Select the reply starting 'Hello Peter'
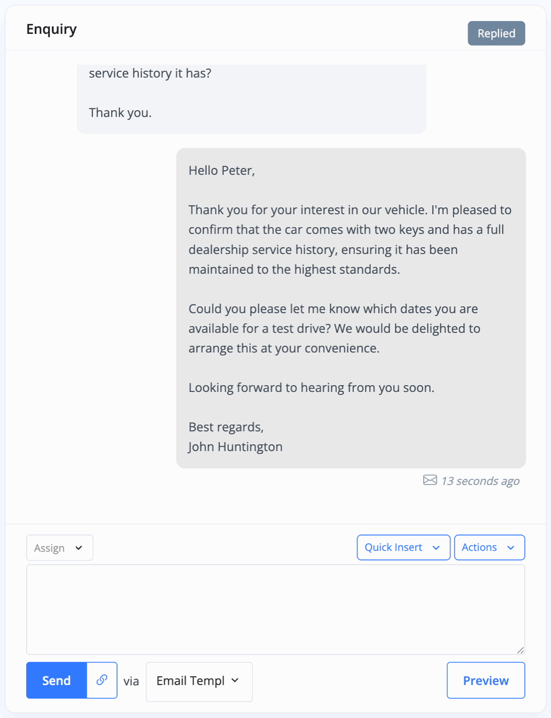The image size is (551, 718). pyautogui.click(x=351, y=308)
